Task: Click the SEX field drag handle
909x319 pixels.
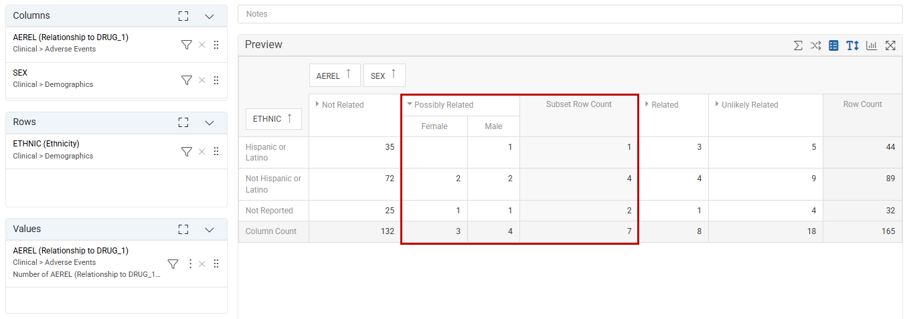Action: tap(216, 80)
